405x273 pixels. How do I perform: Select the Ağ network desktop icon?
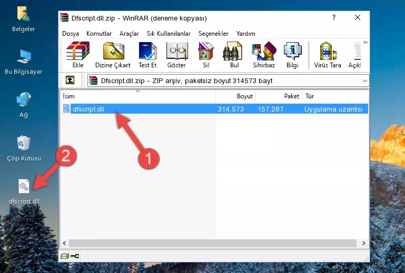[23, 105]
